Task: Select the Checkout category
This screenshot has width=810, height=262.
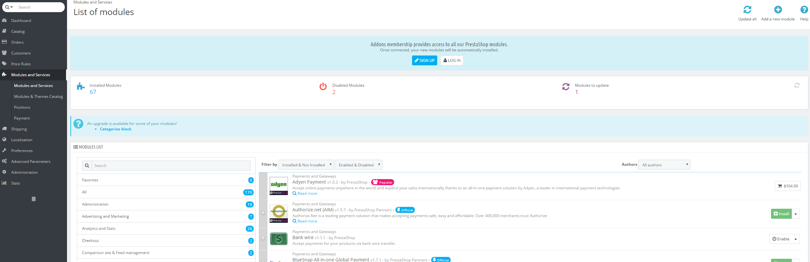Action: click(166, 241)
